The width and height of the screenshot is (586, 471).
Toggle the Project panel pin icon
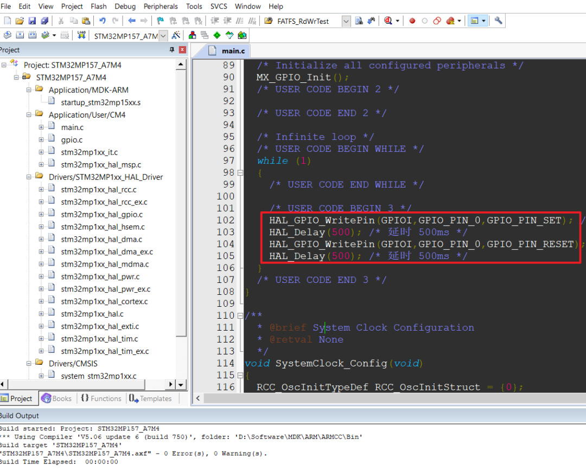(x=171, y=50)
